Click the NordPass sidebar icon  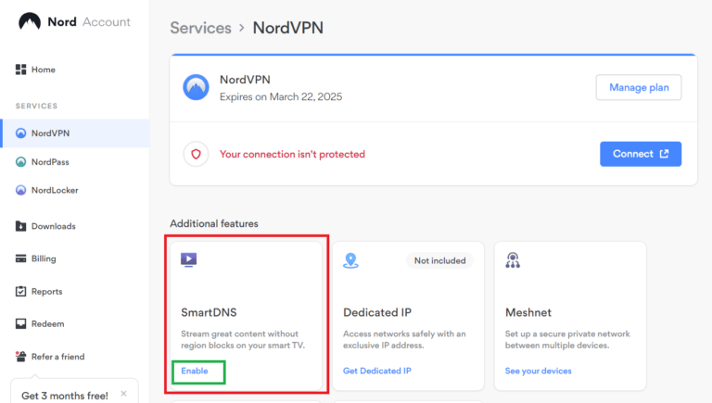(21, 162)
